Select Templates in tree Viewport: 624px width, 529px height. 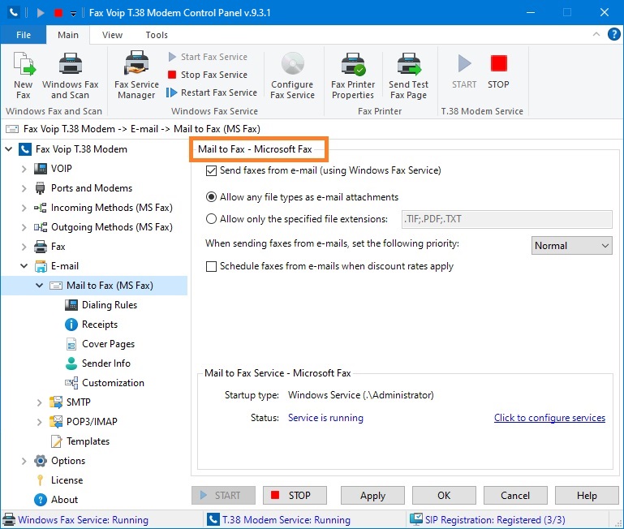tap(88, 441)
